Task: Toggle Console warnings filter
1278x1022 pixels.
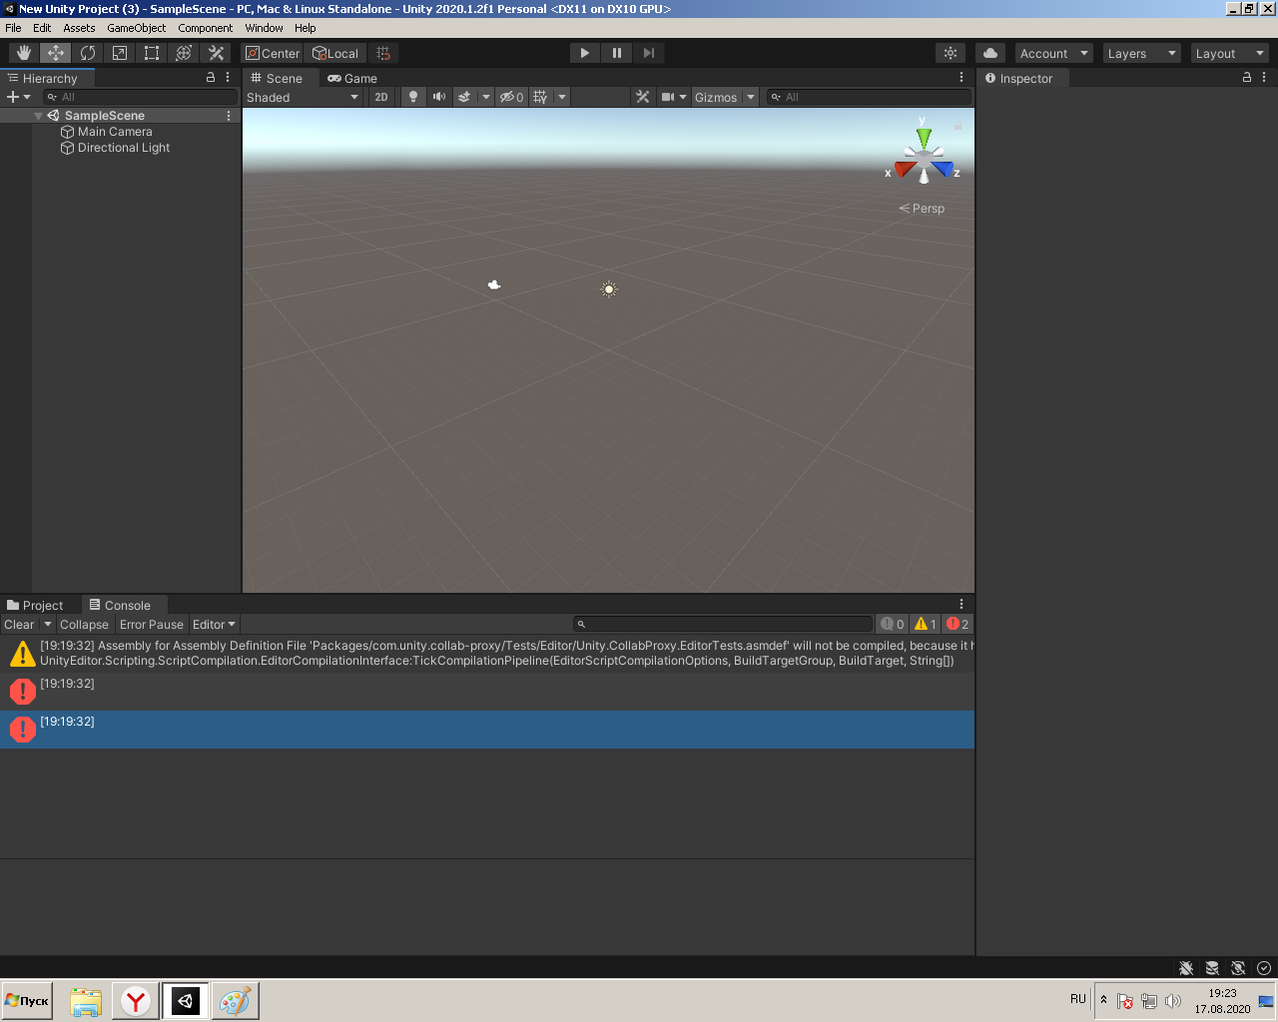Action: coord(926,624)
